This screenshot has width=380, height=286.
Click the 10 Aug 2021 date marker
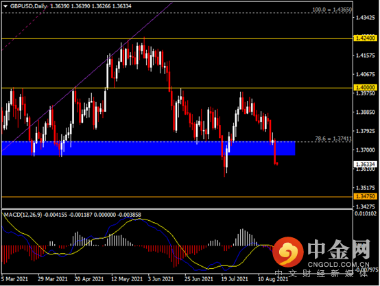point(273,279)
